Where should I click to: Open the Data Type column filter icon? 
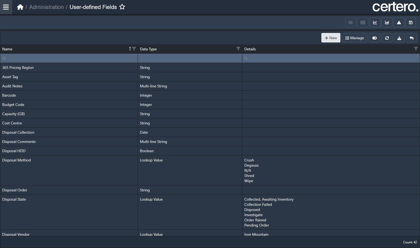238,49
